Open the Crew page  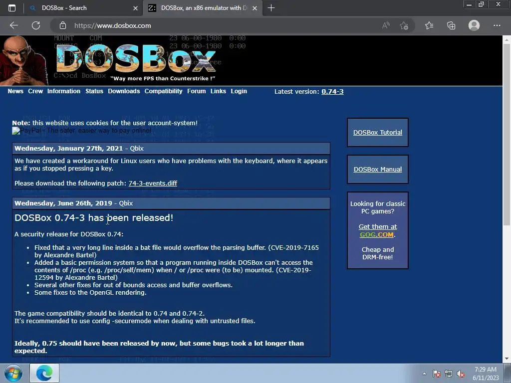(x=35, y=91)
